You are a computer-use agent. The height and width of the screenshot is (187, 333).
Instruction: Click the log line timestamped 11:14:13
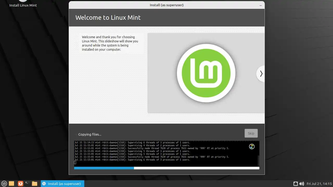coord(132,143)
